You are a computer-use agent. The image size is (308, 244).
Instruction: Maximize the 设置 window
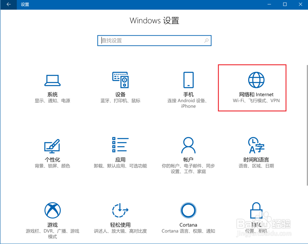285,4
